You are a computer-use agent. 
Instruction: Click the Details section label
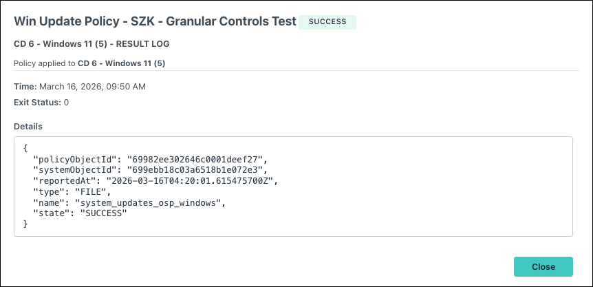(28, 127)
